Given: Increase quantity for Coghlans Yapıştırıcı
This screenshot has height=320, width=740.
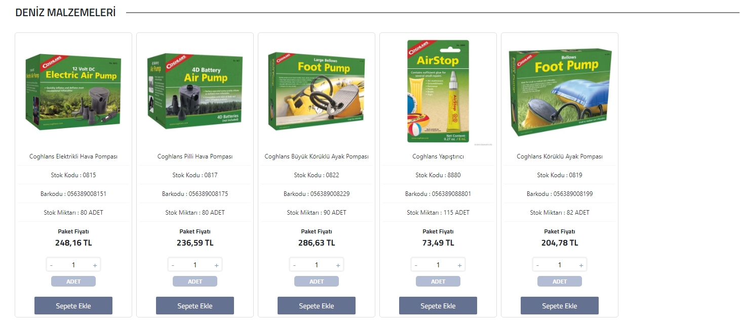Looking at the screenshot, I should (459, 265).
